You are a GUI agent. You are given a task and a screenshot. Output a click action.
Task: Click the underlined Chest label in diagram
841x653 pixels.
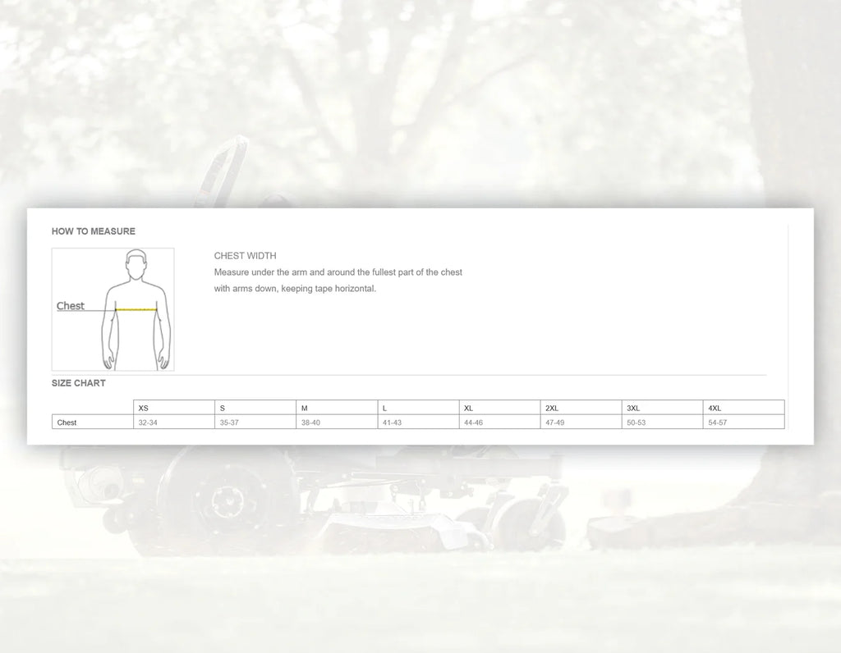71,306
